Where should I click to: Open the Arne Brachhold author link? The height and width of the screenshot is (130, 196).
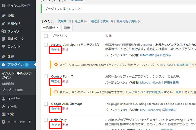(x=150, y=110)
